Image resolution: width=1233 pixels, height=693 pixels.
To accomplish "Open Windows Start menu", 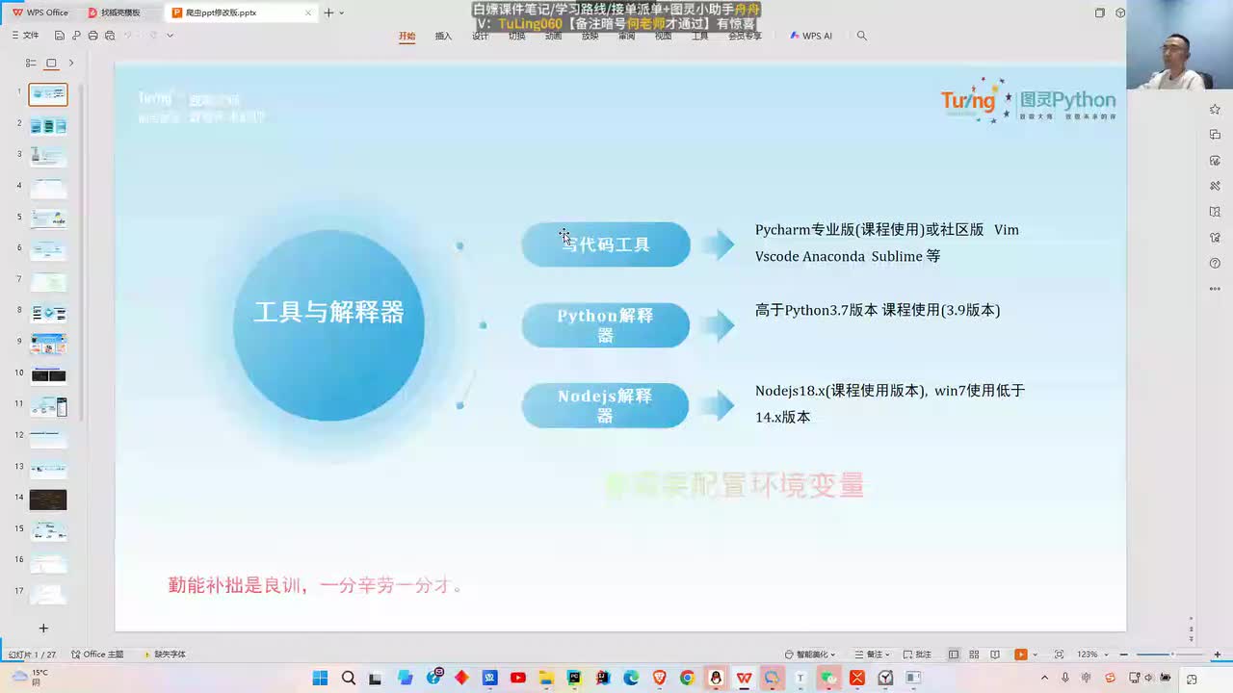I will click(320, 678).
